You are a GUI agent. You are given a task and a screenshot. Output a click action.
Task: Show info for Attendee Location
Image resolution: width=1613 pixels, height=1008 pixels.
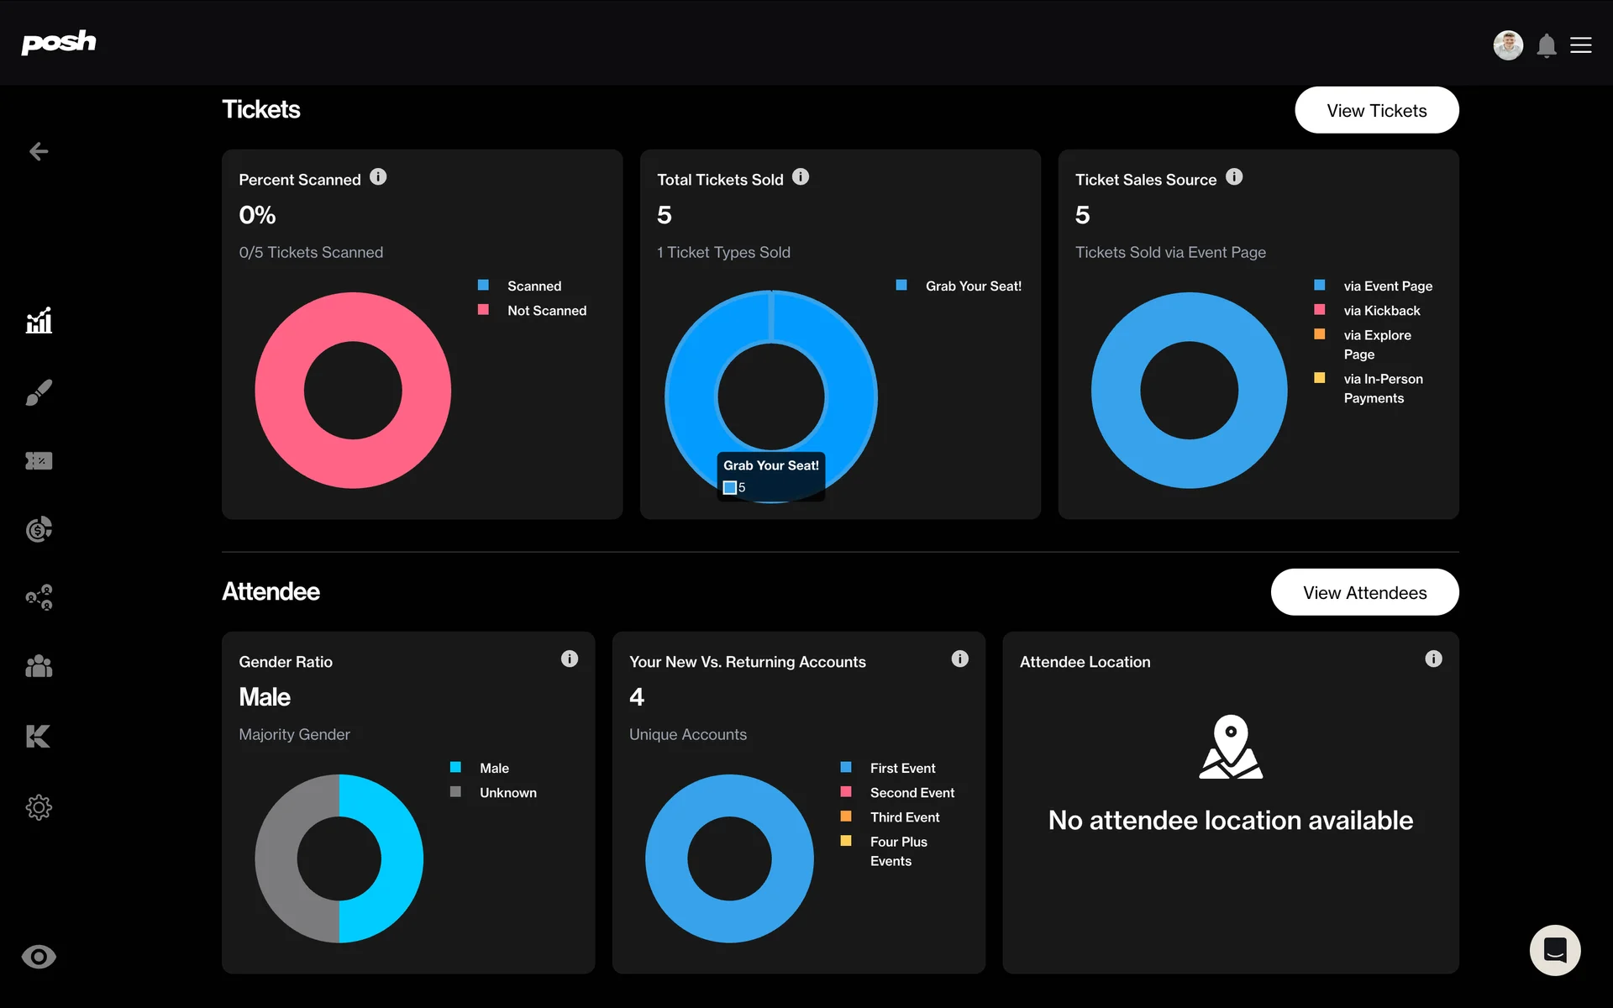[1433, 659]
